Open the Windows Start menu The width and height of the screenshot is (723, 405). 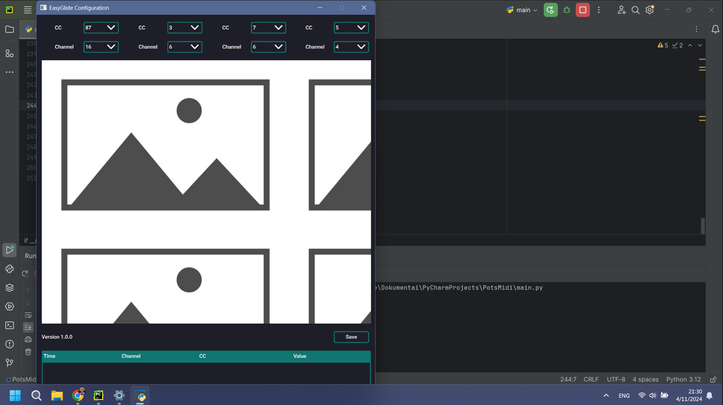[x=15, y=396]
